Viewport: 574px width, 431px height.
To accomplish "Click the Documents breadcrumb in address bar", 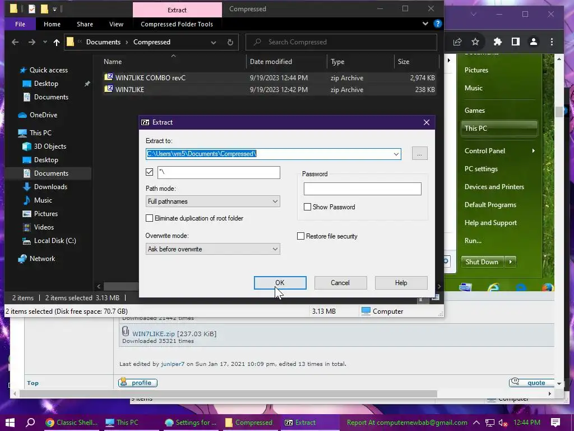I will tap(103, 42).
